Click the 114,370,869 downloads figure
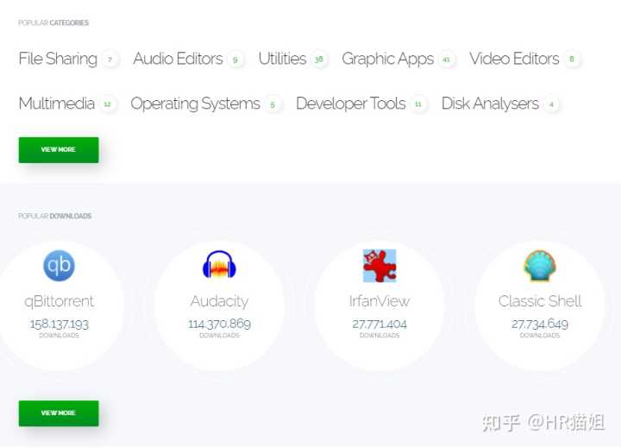The width and height of the screenshot is (621, 448). point(219,325)
